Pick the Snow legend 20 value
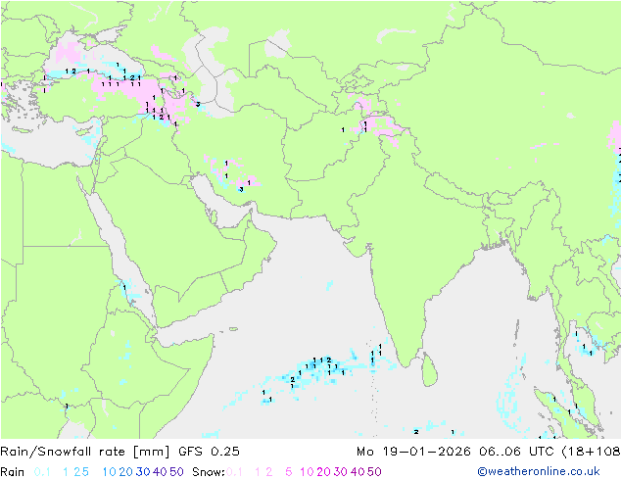This screenshot has height=480, width=621. [x=323, y=472]
